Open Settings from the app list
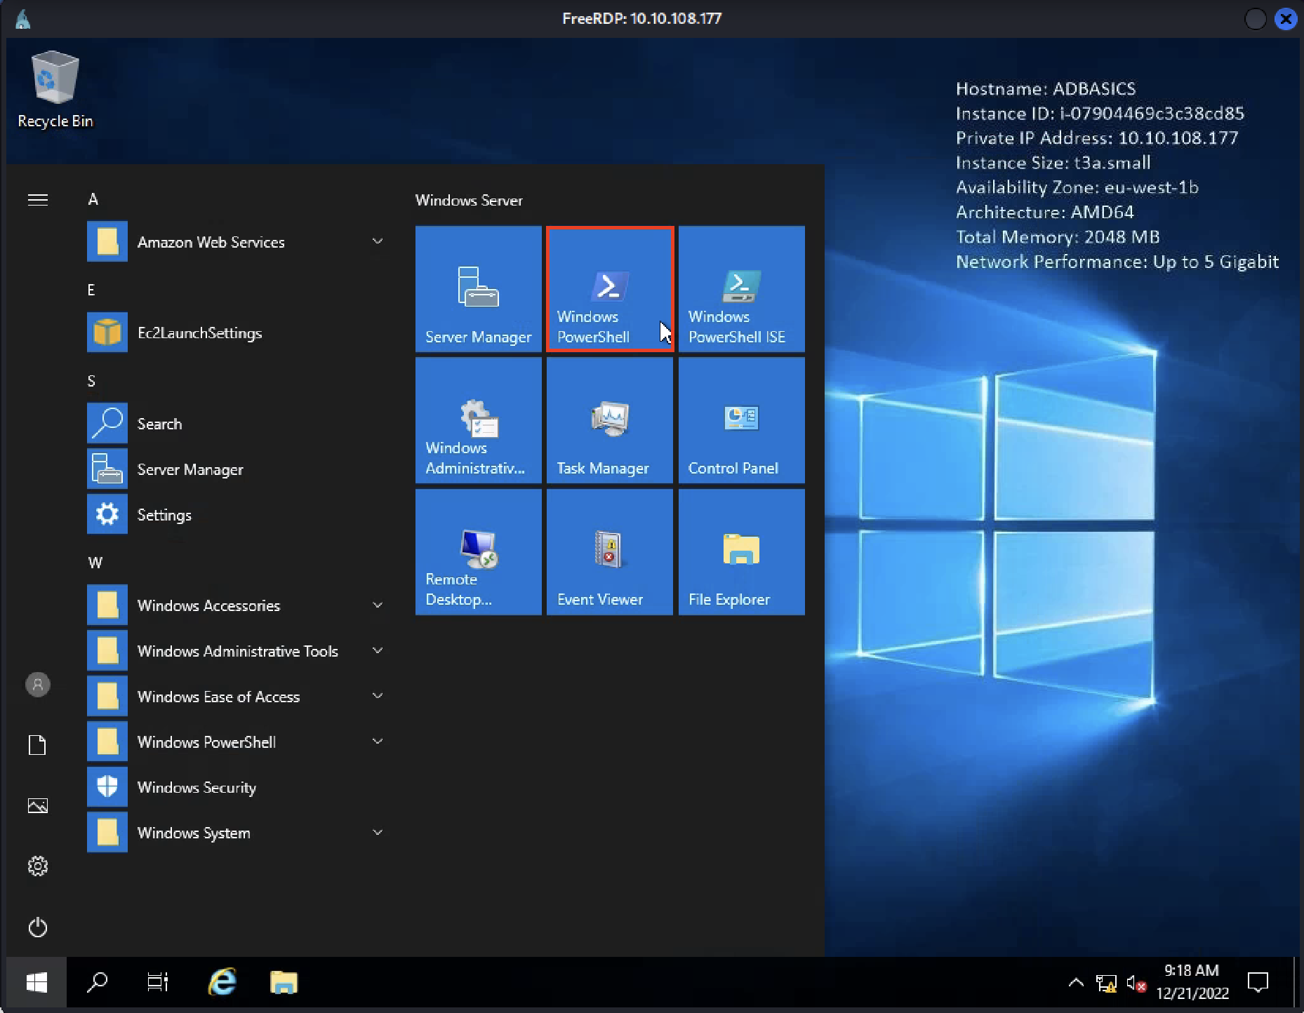 239,515
